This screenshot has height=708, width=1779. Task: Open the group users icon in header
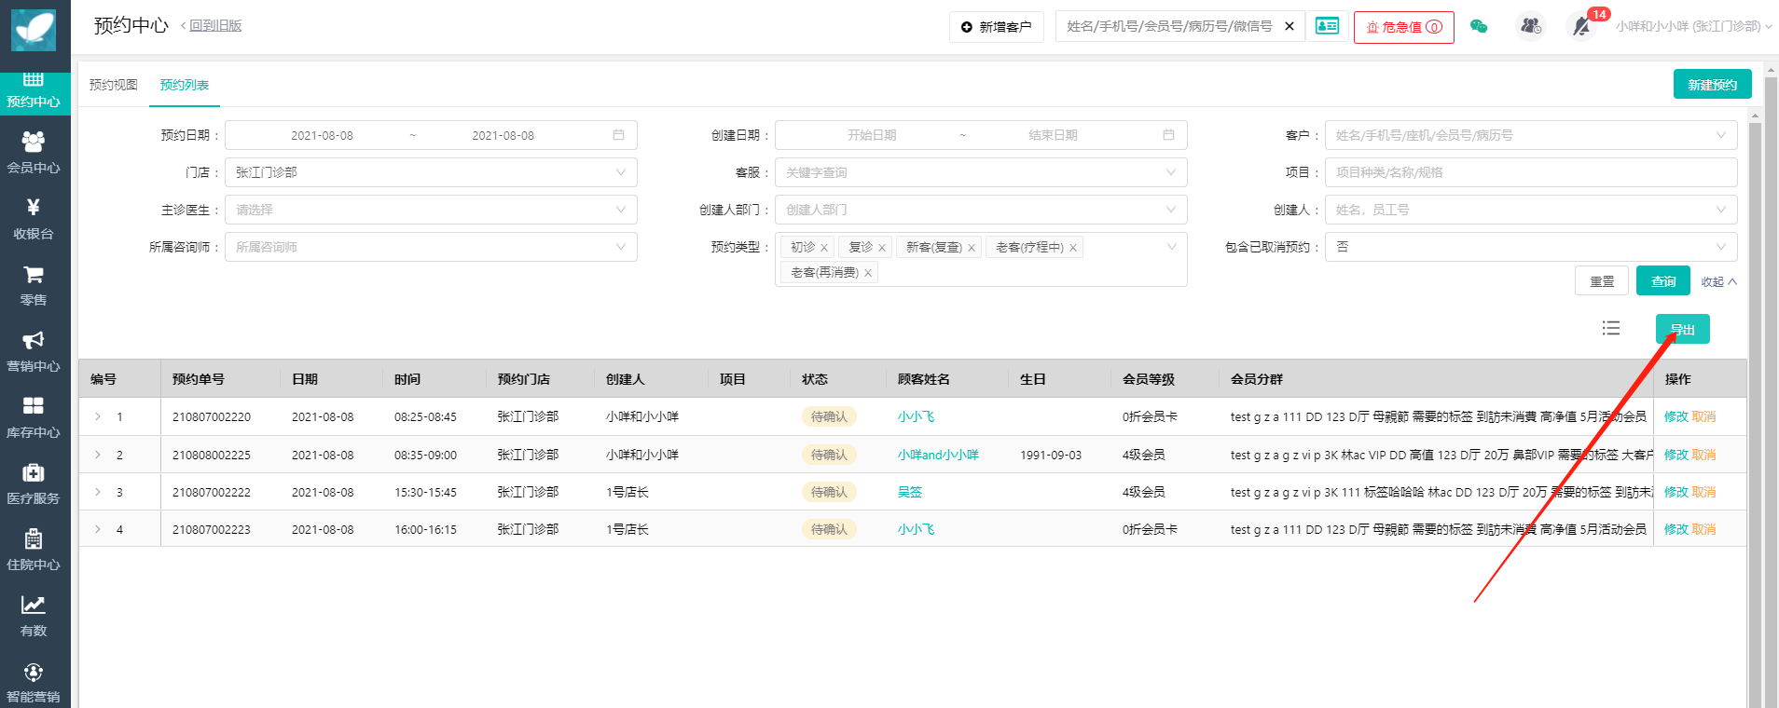(1531, 26)
